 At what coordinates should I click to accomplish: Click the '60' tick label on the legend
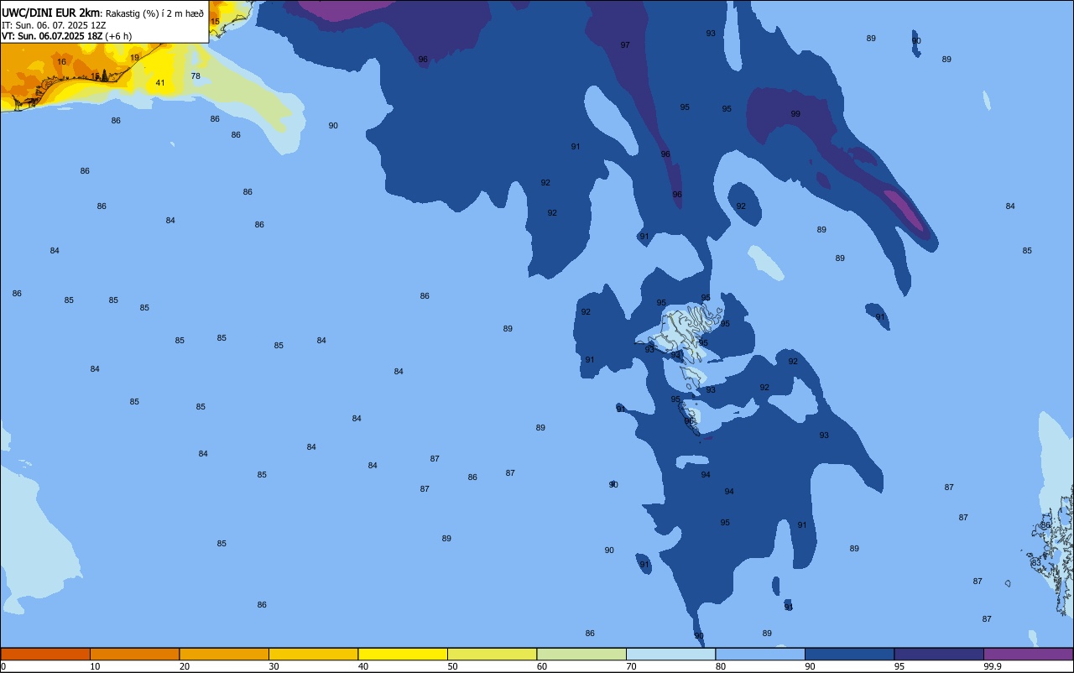point(542,666)
